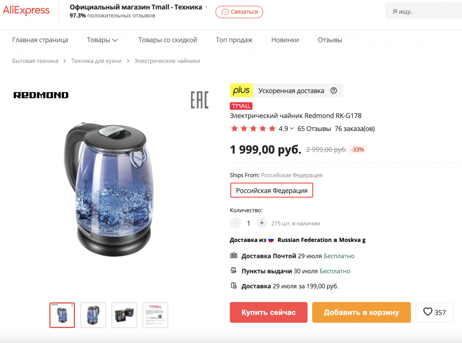Open the Отзывы section in navigation

(330, 40)
